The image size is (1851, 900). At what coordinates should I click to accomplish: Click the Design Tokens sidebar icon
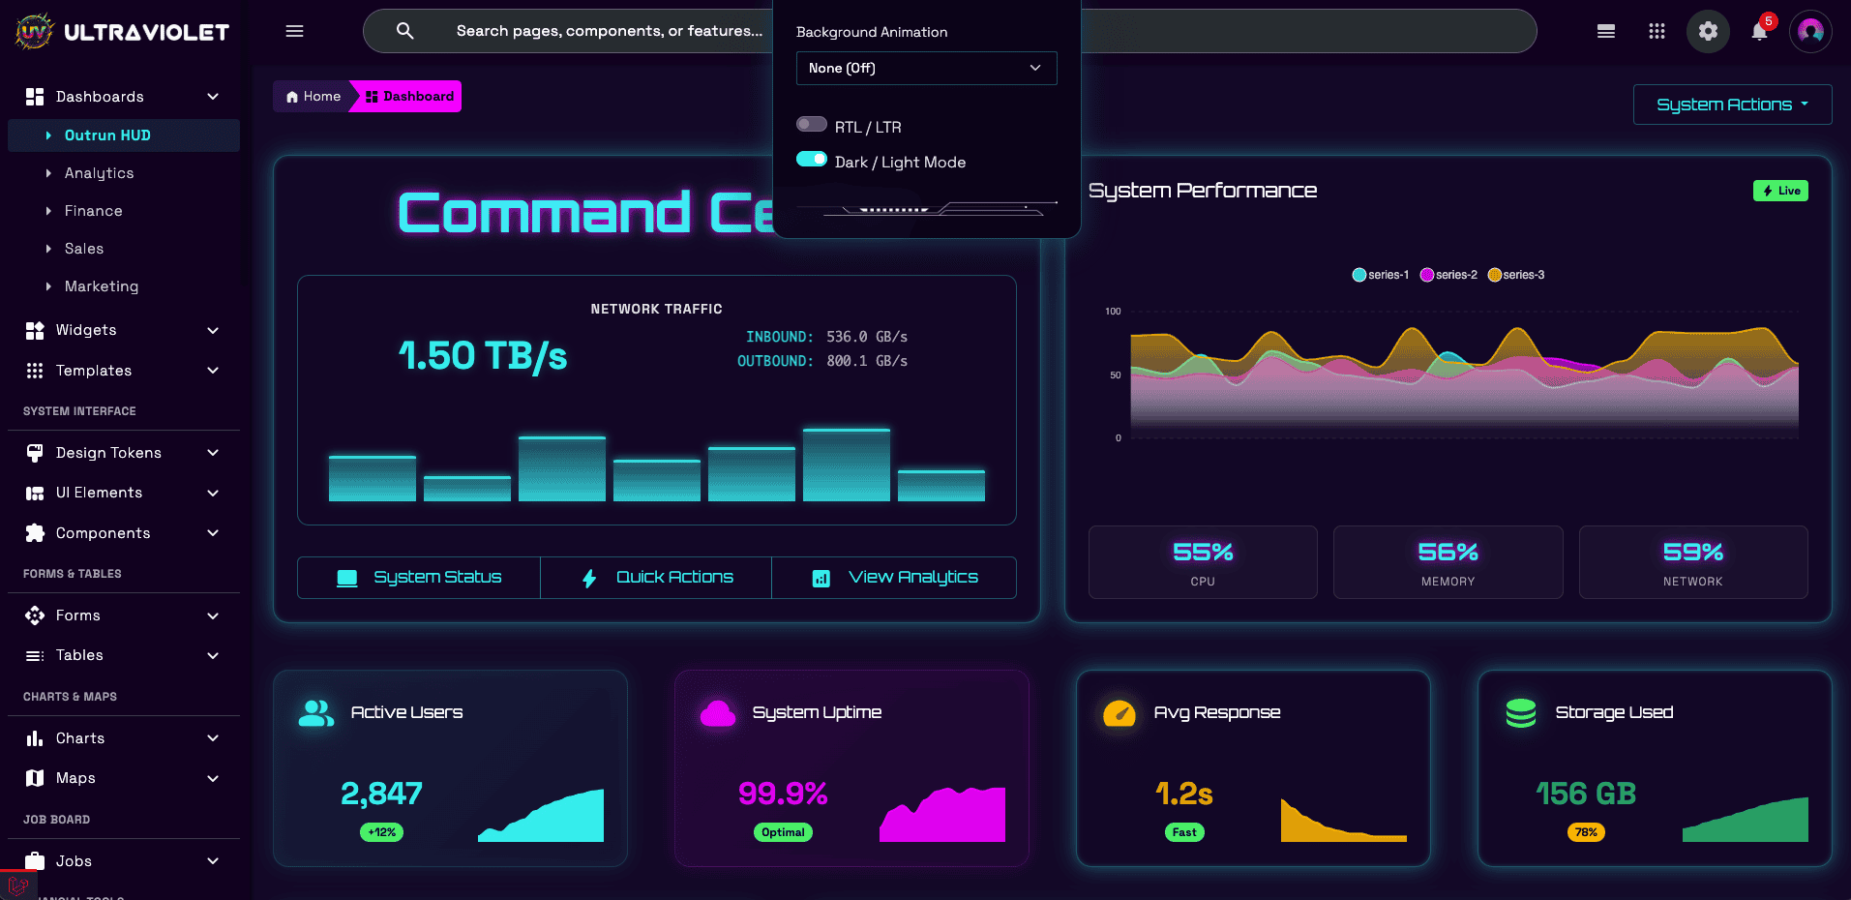35,452
